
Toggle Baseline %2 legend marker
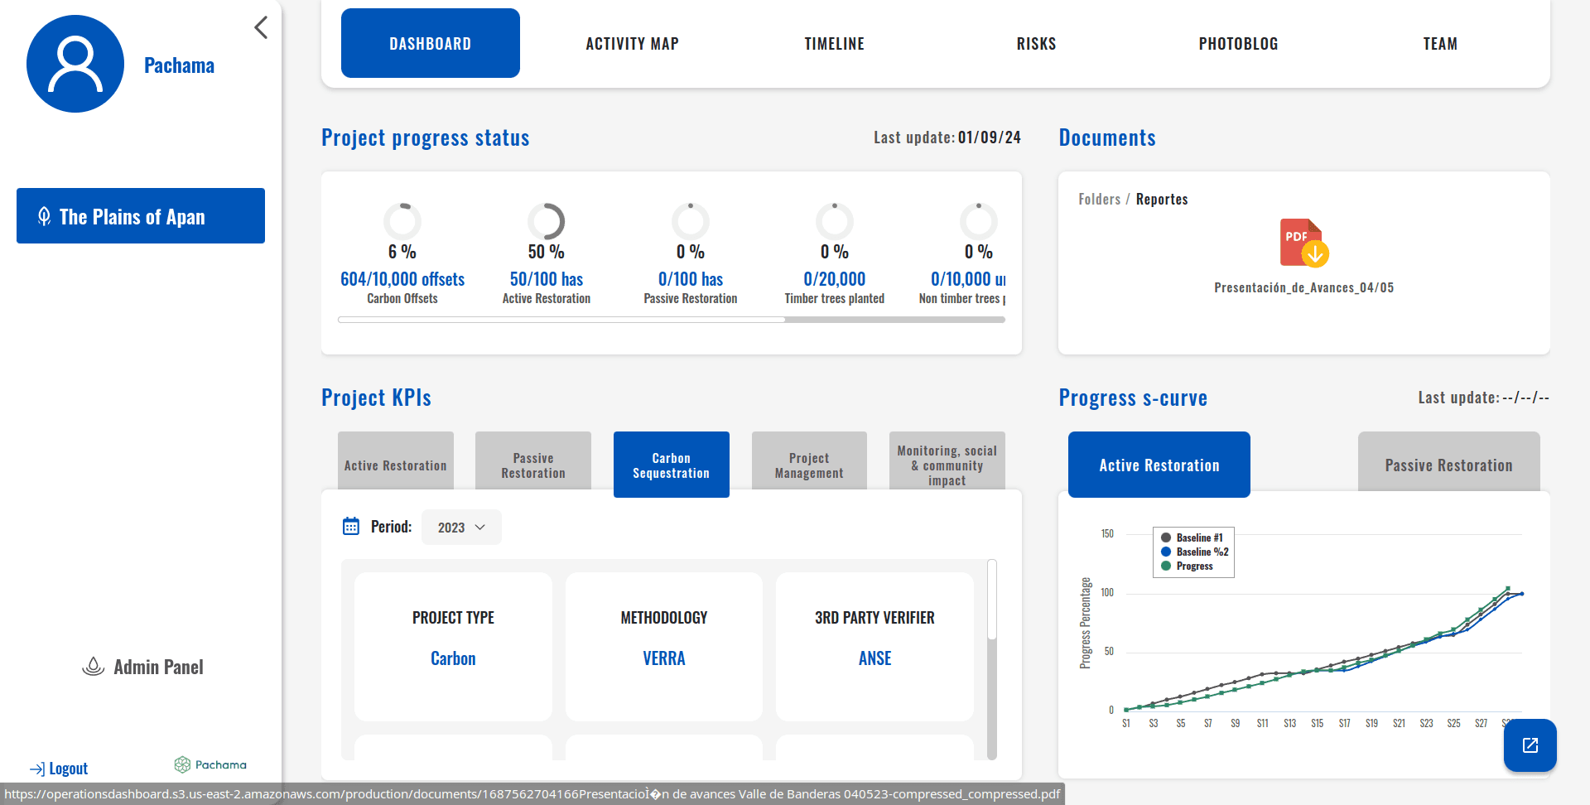tap(1166, 552)
